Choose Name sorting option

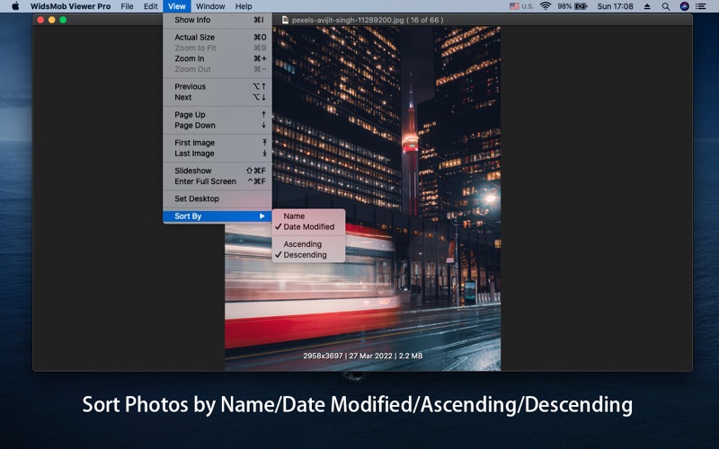pyautogui.click(x=294, y=216)
